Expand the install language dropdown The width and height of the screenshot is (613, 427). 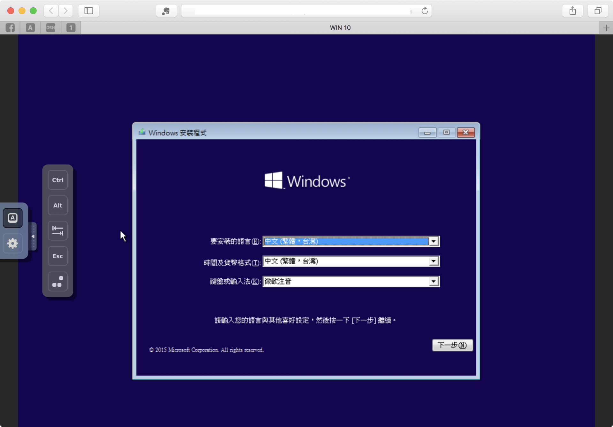point(434,241)
